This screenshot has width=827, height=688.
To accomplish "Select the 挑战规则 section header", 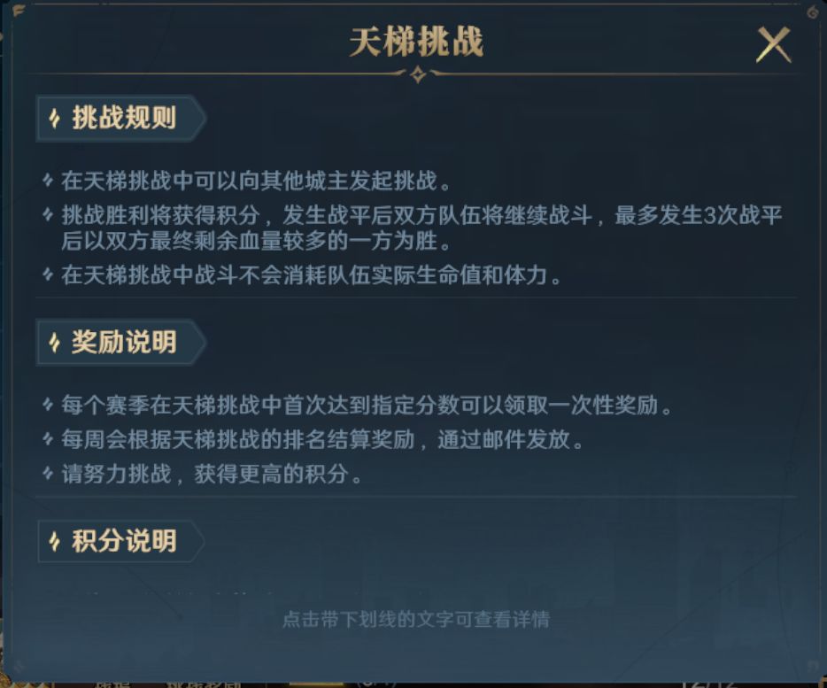I will [121, 118].
